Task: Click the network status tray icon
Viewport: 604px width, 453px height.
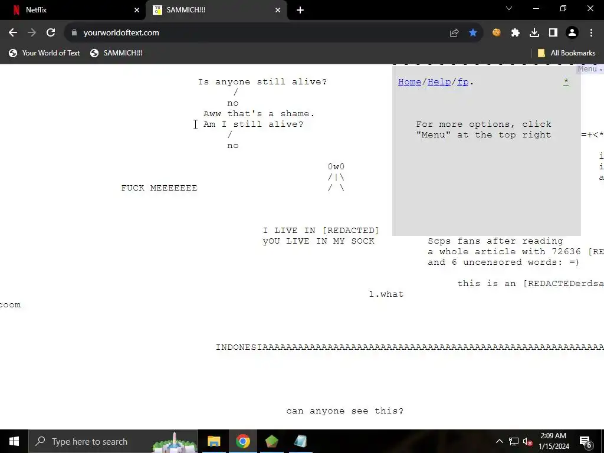Action: tap(514, 441)
